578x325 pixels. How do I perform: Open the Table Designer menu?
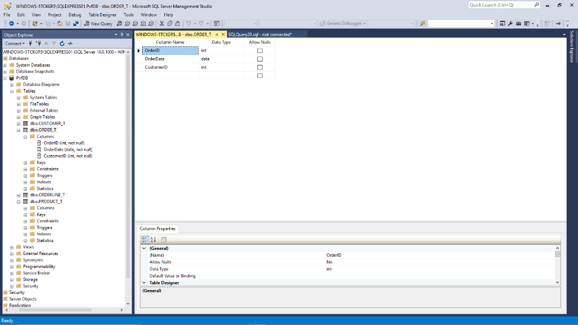click(102, 15)
